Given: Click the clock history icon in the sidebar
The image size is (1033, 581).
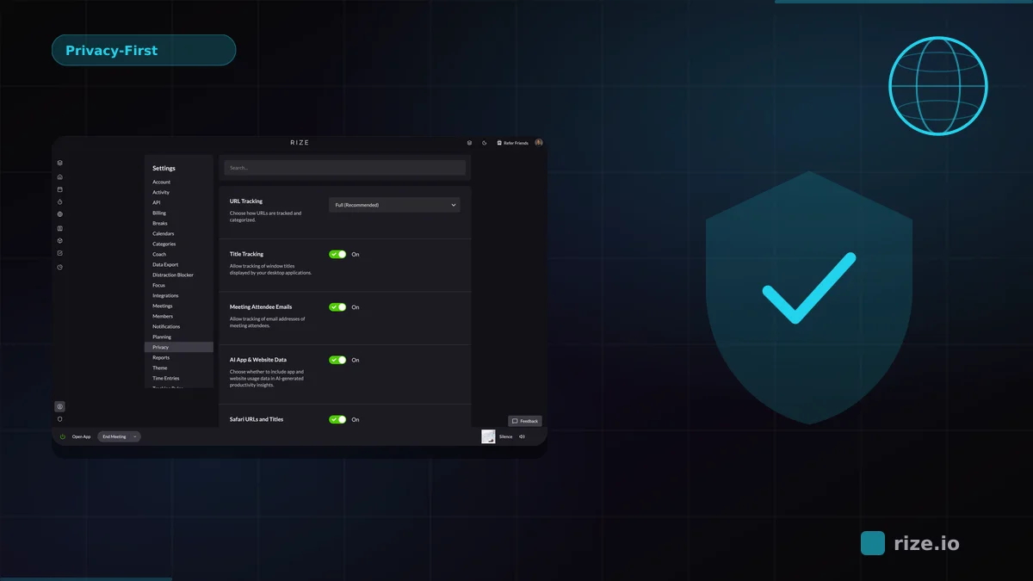Looking at the screenshot, I should [x=59, y=267].
